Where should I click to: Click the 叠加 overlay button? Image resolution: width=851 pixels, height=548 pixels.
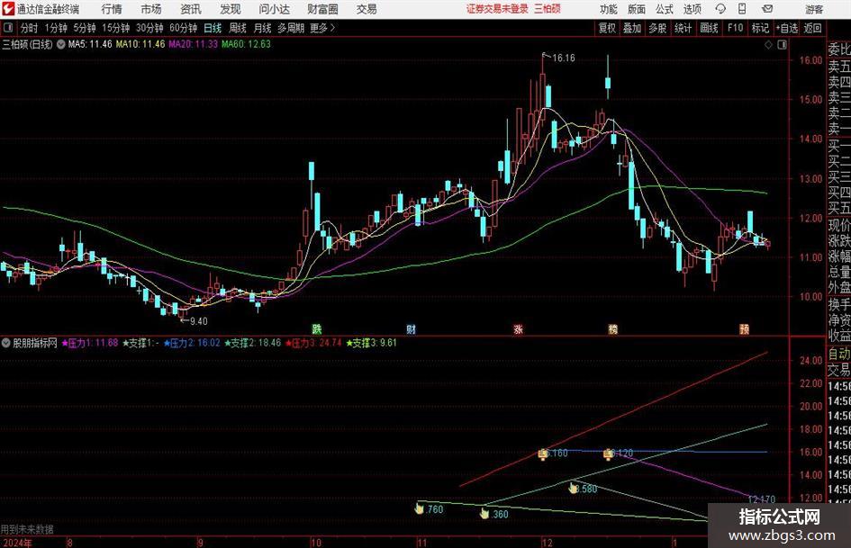click(632, 28)
